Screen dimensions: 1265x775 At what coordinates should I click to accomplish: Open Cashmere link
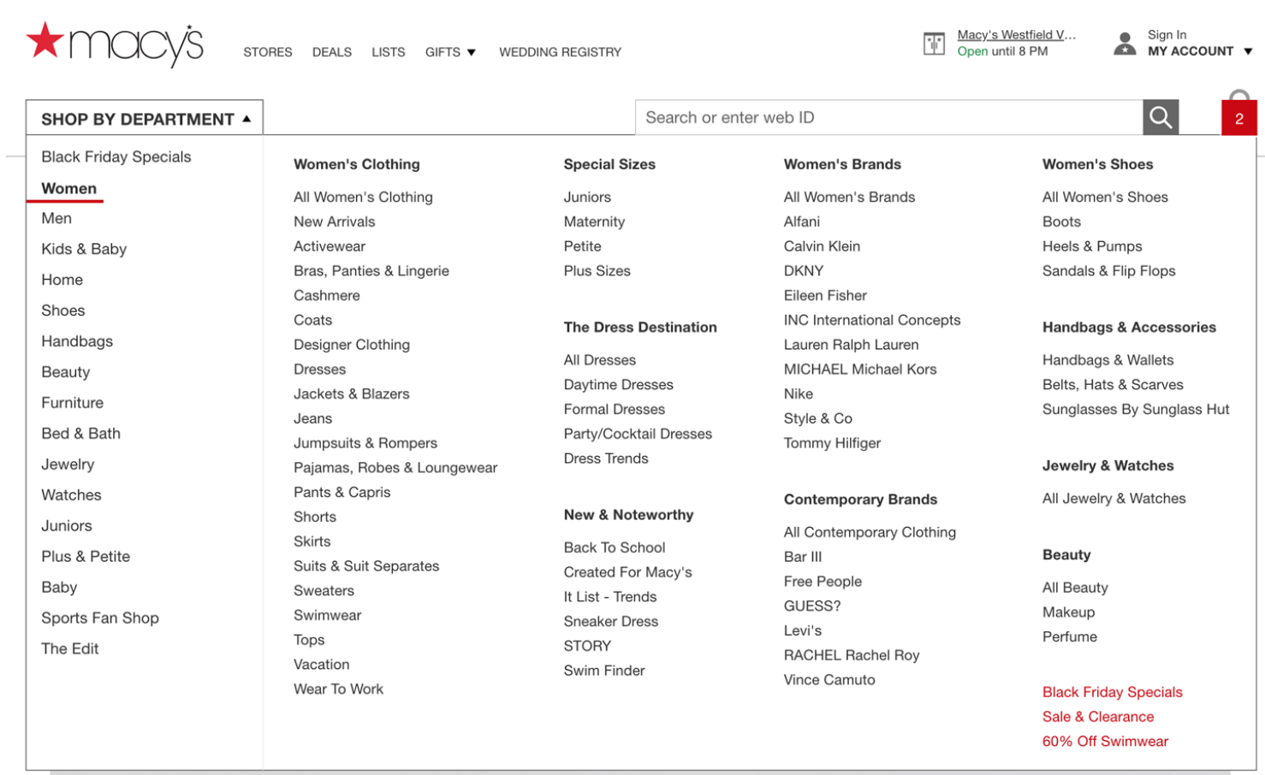[327, 295]
